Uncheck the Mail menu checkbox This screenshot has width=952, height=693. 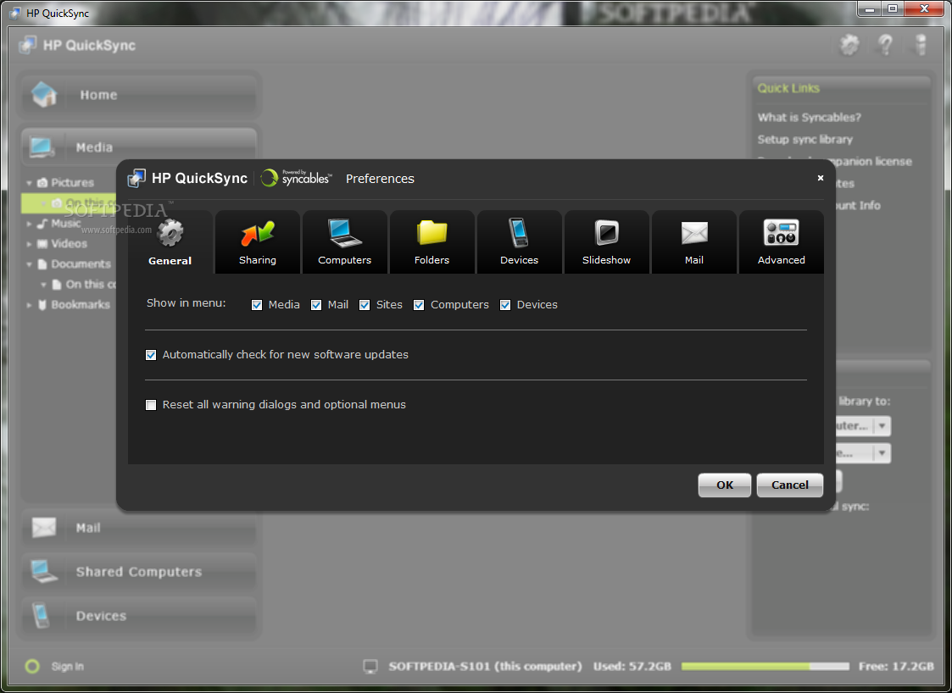point(316,305)
